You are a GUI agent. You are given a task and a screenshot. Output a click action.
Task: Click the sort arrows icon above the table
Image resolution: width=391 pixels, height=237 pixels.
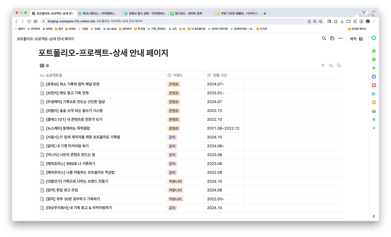pyautogui.click(x=331, y=65)
